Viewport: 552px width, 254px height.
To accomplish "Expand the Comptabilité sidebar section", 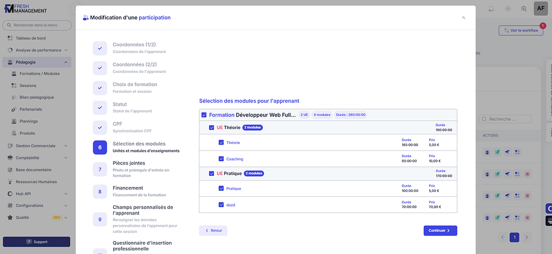I will coord(66,158).
